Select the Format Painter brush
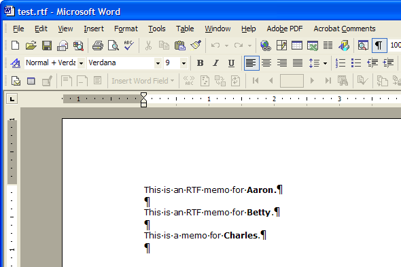This screenshot has height=267, width=401. [x=196, y=46]
